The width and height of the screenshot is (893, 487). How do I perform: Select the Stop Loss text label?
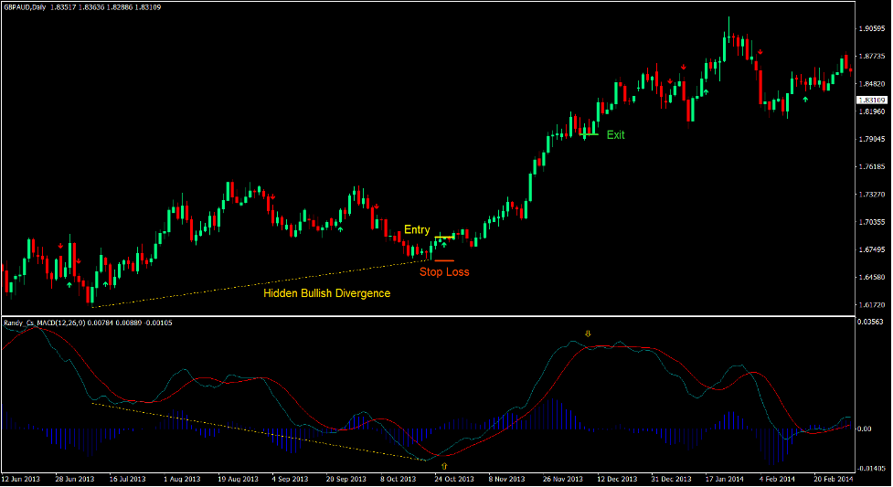pos(444,271)
